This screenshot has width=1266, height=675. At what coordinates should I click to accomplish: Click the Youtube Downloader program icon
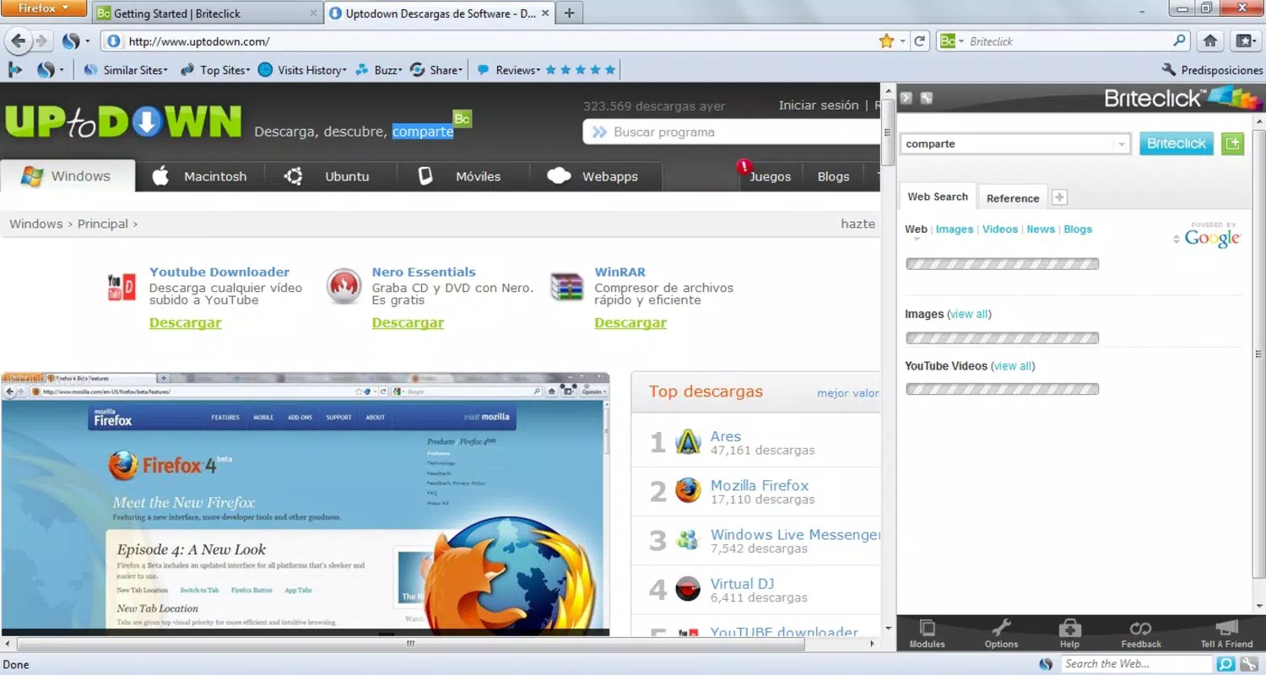coord(122,287)
